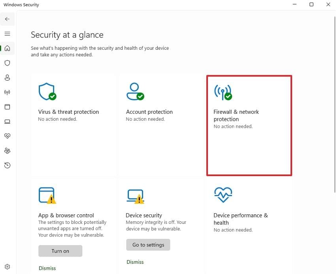Open Device security laptop icon in sidebar
The width and height of the screenshot is (336, 274).
pyautogui.click(x=7, y=122)
